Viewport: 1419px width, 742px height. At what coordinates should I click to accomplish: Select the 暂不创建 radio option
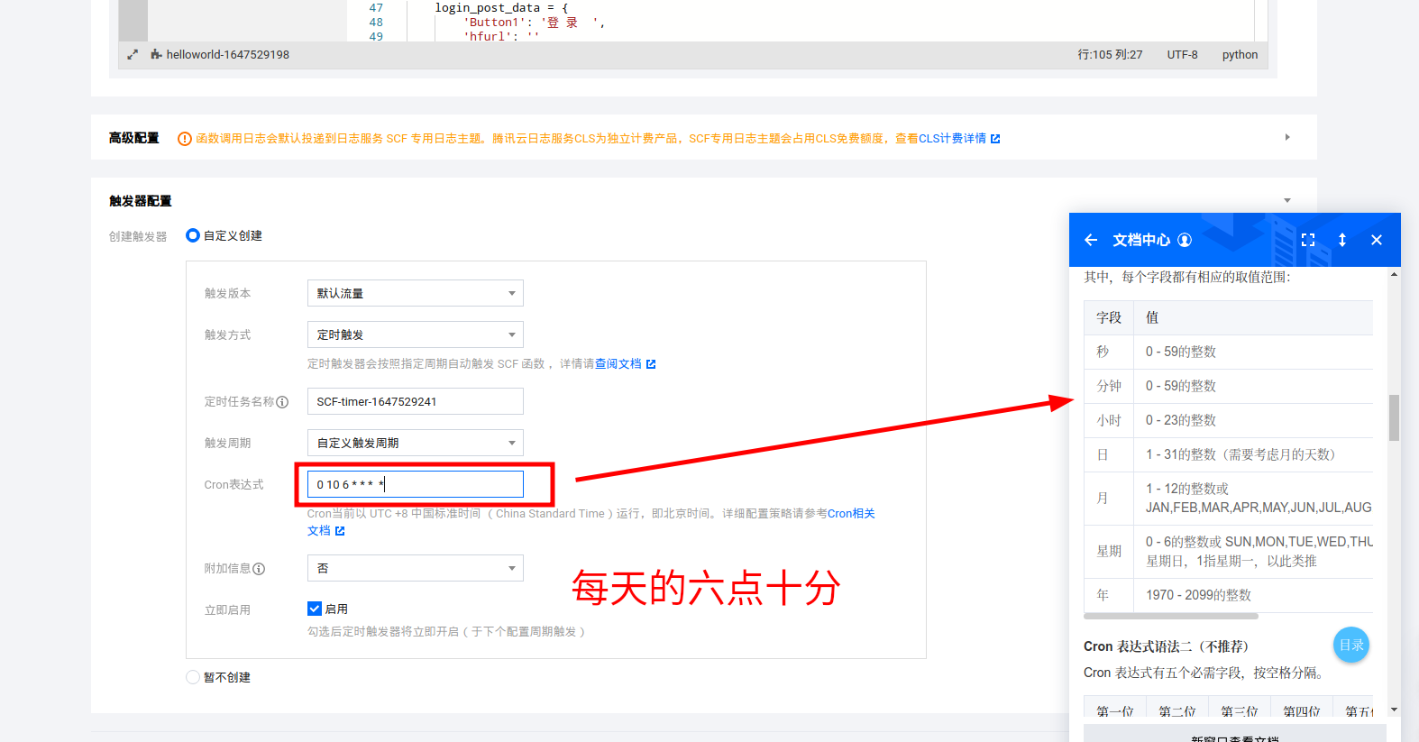pyautogui.click(x=193, y=677)
